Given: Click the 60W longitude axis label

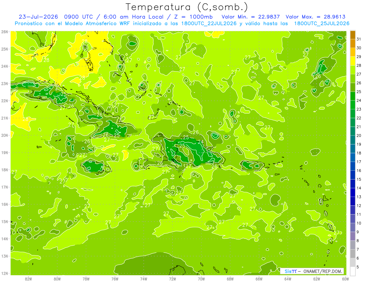Looking at the screenshot, I should (345, 279).
